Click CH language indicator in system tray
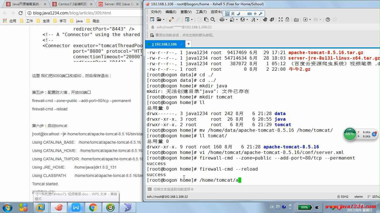380x213 pixels. pos(272,207)
